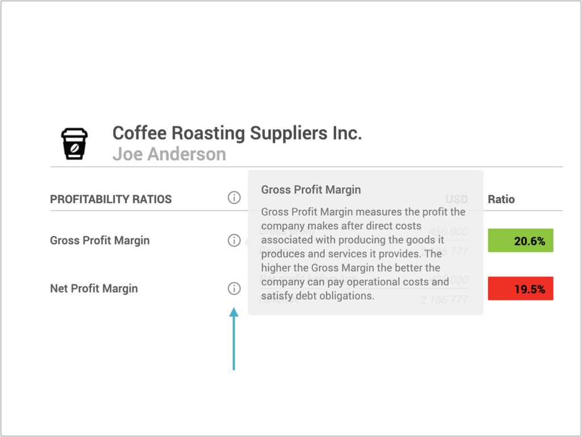The image size is (582, 437).
Task: Click the faded 2 186 777 value
Action: (444, 299)
